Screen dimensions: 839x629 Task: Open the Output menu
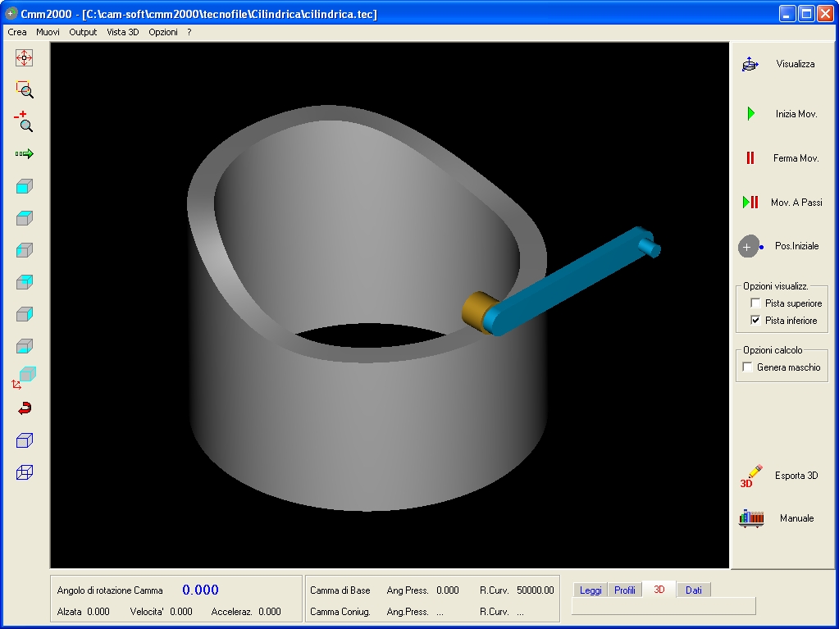pyautogui.click(x=83, y=32)
